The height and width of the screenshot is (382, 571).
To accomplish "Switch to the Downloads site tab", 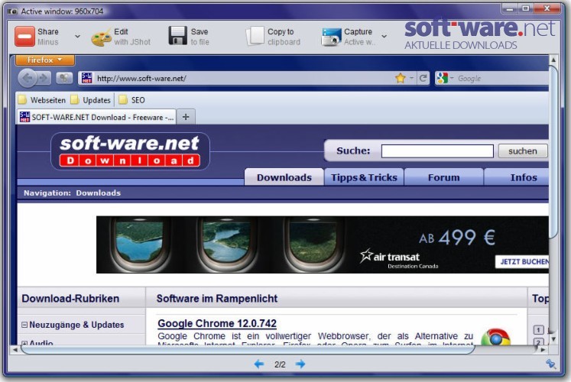I will 284,177.
